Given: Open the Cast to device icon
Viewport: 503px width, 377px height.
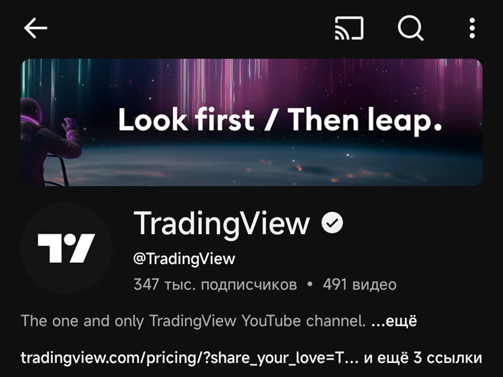Looking at the screenshot, I should pos(349,28).
